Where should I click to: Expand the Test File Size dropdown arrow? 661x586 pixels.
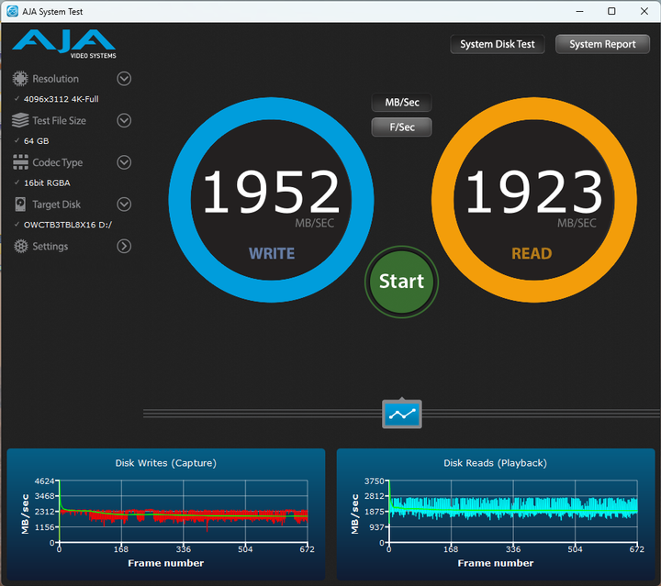(x=124, y=121)
